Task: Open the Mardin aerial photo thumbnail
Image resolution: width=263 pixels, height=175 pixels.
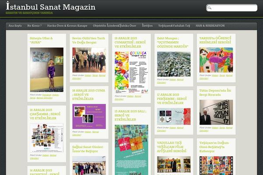Action: [x=174, y=64]
